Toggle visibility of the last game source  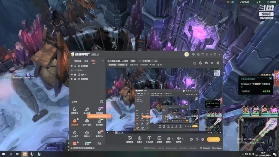72,79
